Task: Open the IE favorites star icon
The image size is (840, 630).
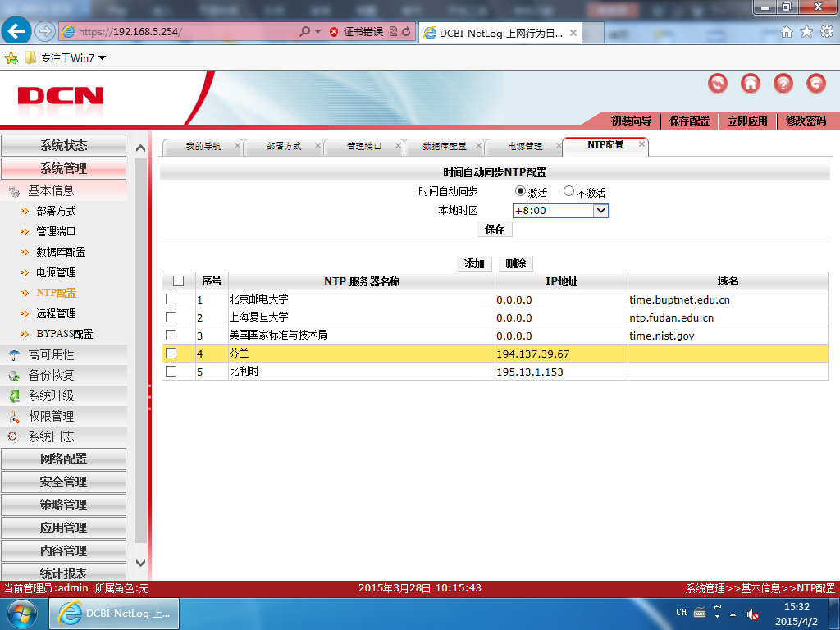Action: click(807, 32)
